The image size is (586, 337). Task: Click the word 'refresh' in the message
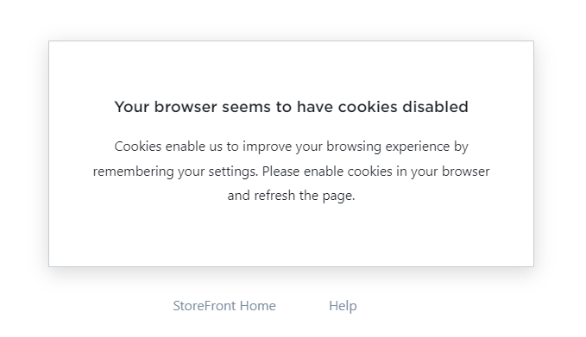click(274, 195)
